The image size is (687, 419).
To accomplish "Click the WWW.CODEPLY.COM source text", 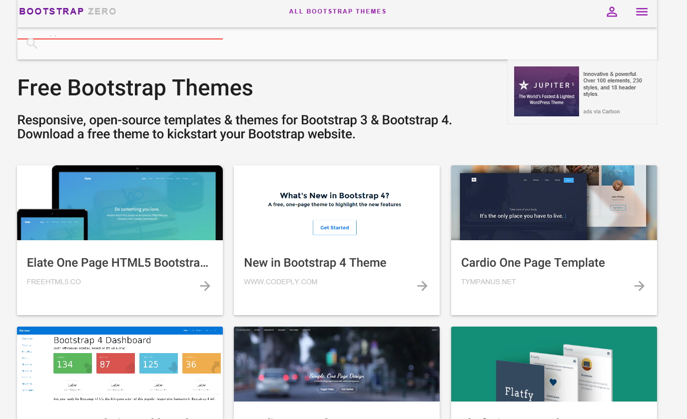I will coord(281,282).
